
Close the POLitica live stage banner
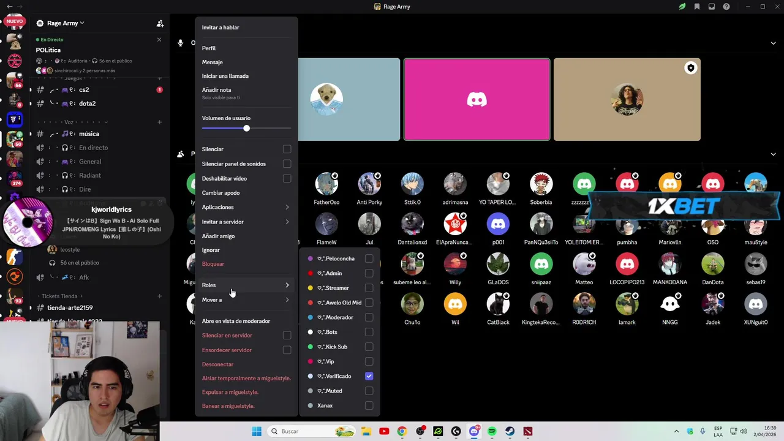(159, 40)
